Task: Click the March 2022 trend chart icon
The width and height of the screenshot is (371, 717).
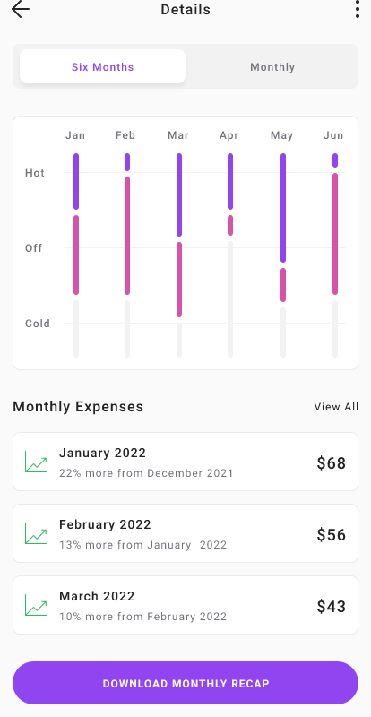Action: coord(36,605)
